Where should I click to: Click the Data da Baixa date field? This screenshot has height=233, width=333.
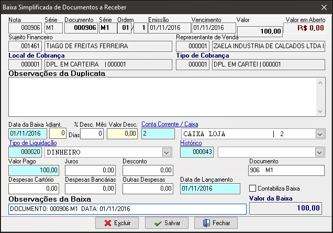28,134
